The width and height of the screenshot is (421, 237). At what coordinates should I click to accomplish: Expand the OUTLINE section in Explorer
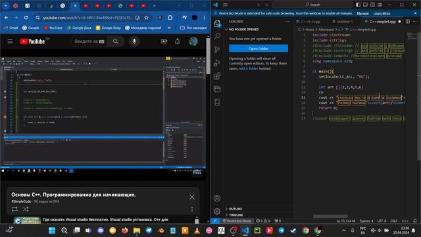click(235, 209)
